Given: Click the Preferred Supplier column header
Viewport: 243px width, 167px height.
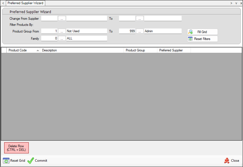Looking at the screenshot, I should 173,50.
